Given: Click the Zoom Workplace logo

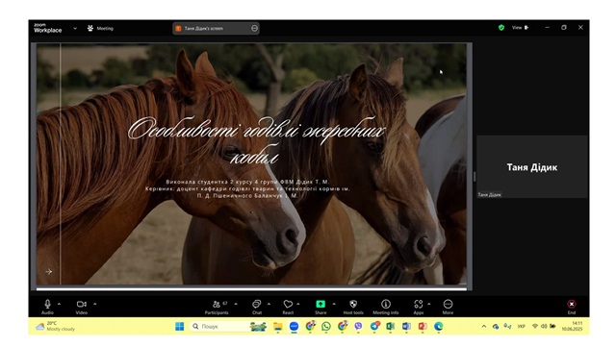Looking at the screenshot, I should click(x=47, y=28).
